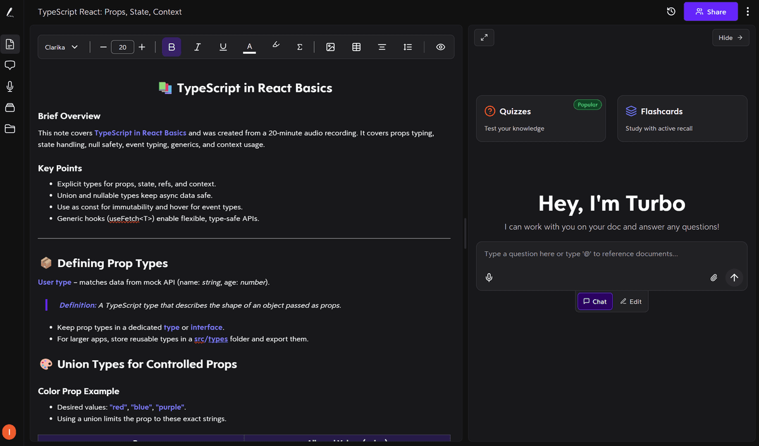Toggle bold formatting off
Image resolution: width=759 pixels, height=446 pixels.
[x=171, y=46]
